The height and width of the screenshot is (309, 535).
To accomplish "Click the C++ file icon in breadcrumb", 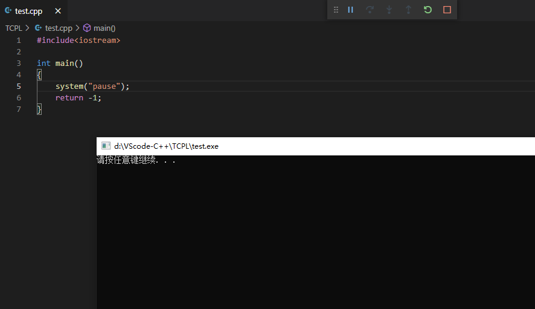I will click(38, 28).
